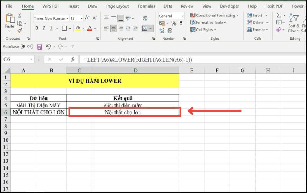Open Cell Styles menu
The width and height of the screenshot is (307, 193).
click(x=203, y=30)
